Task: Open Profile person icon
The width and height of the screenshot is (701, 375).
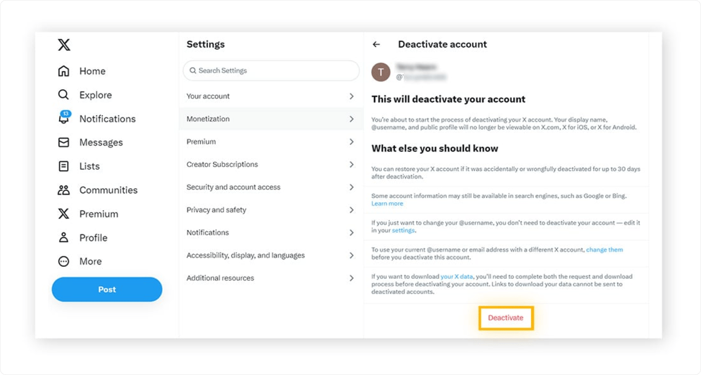Action: pyautogui.click(x=64, y=238)
